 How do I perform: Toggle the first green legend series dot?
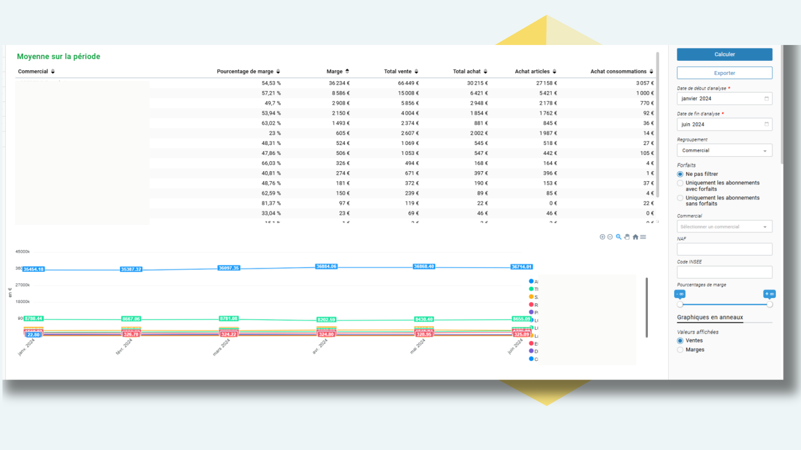click(531, 289)
